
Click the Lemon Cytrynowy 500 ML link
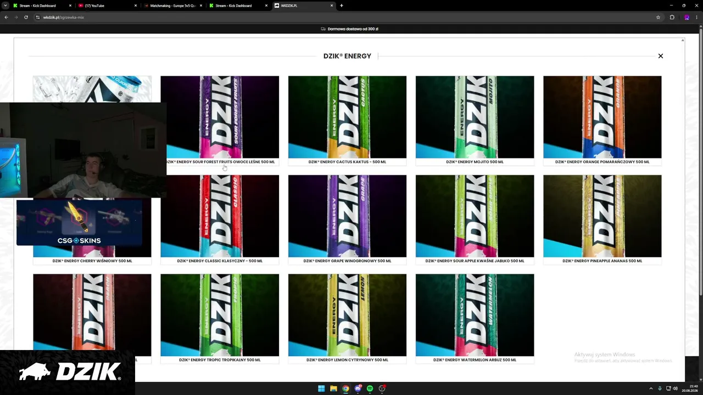point(347,360)
